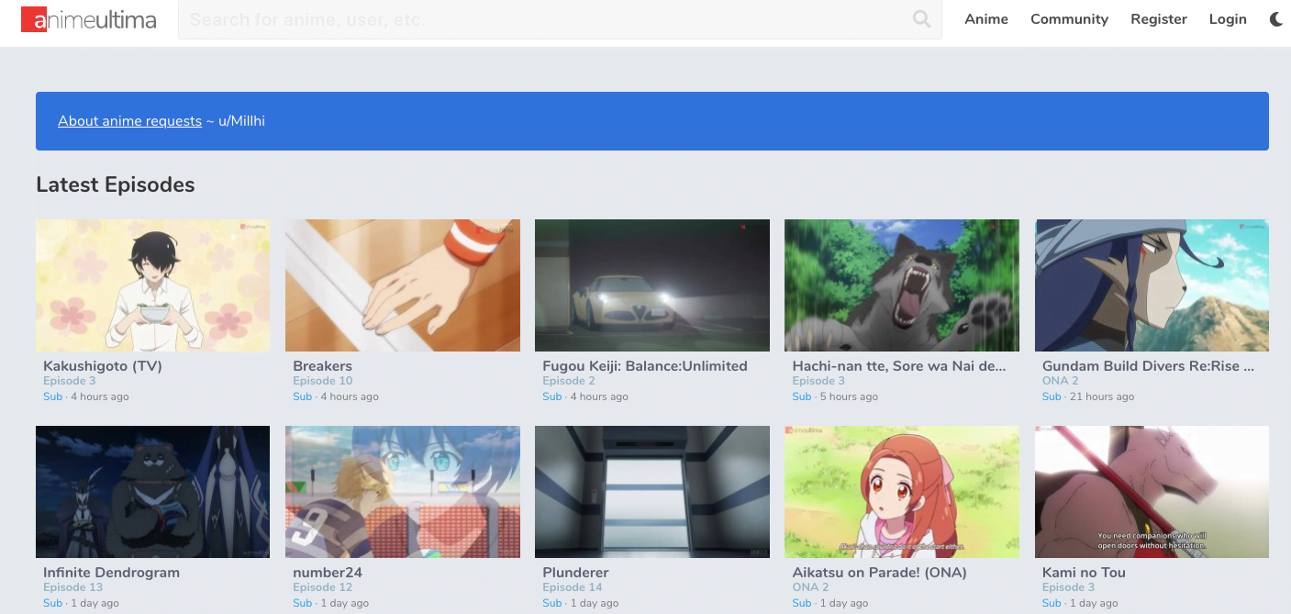
Task: Open the About anime requests link
Action: pyautogui.click(x=129, y=121)
